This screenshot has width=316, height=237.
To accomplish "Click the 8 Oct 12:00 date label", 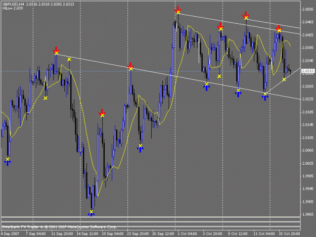I will point(238,234).
